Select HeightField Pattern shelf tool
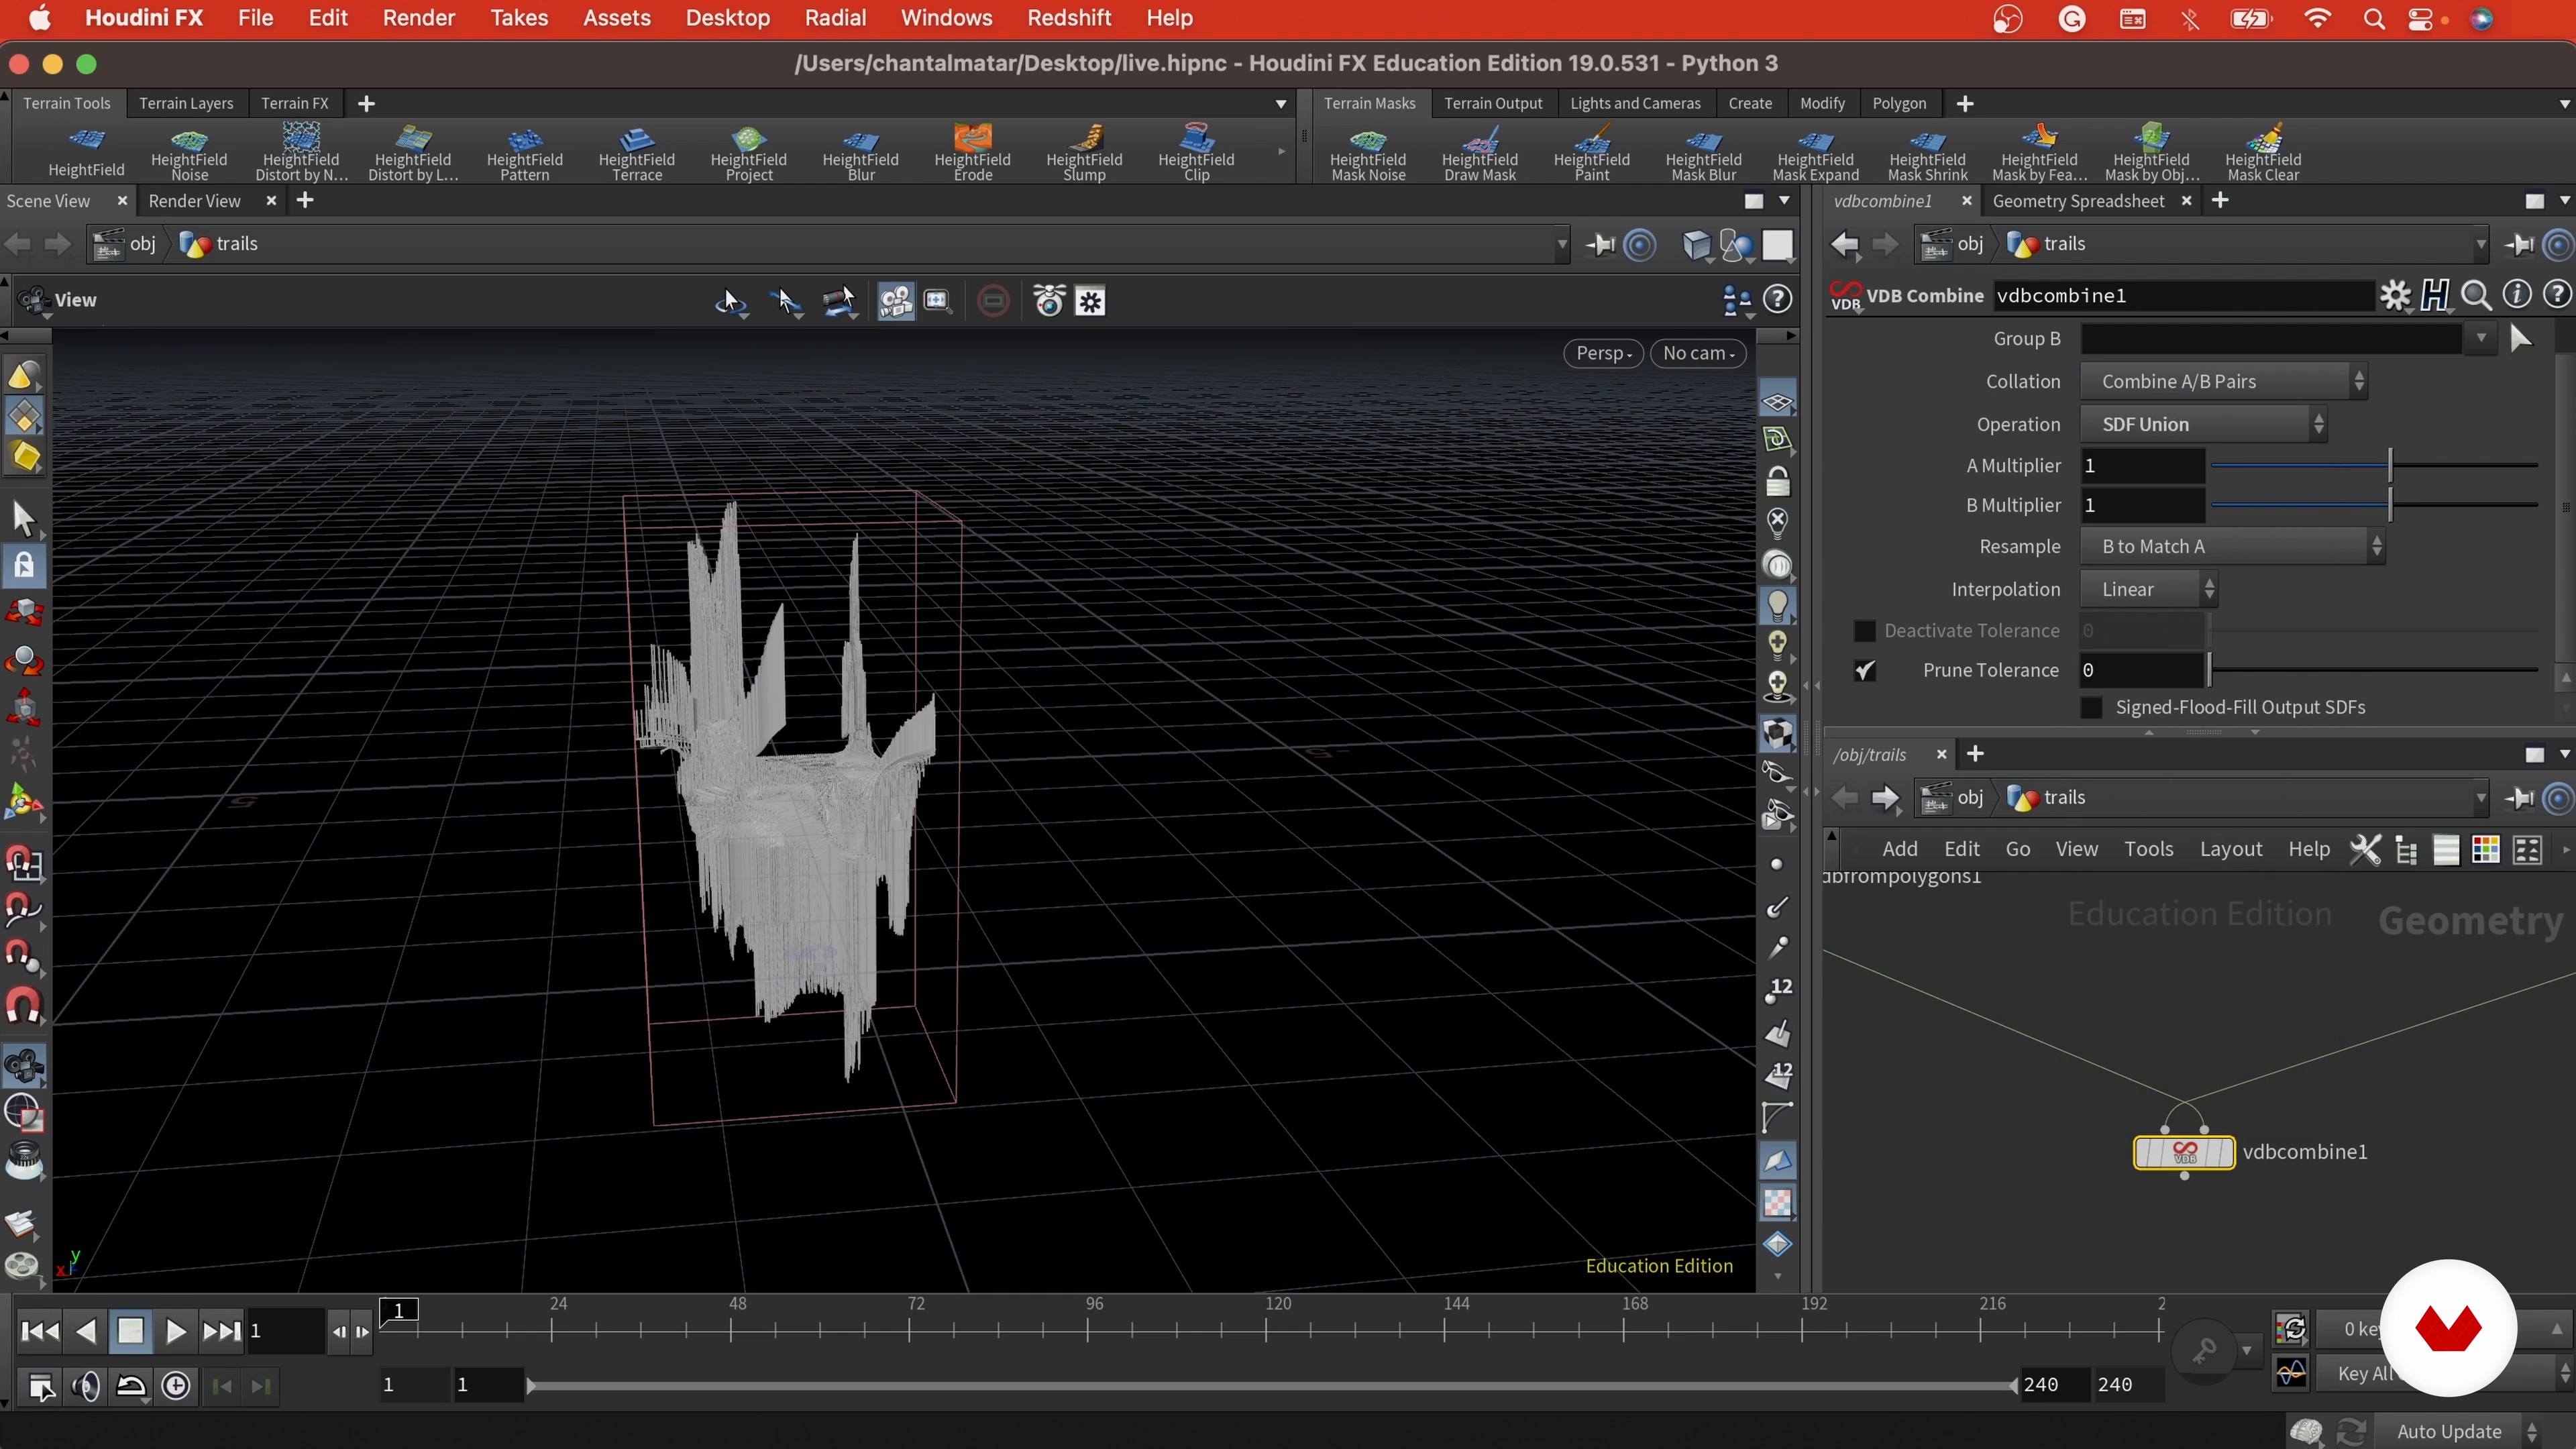The width and height of the screenshot is (2576, 1449). click(x=524, y=153)
